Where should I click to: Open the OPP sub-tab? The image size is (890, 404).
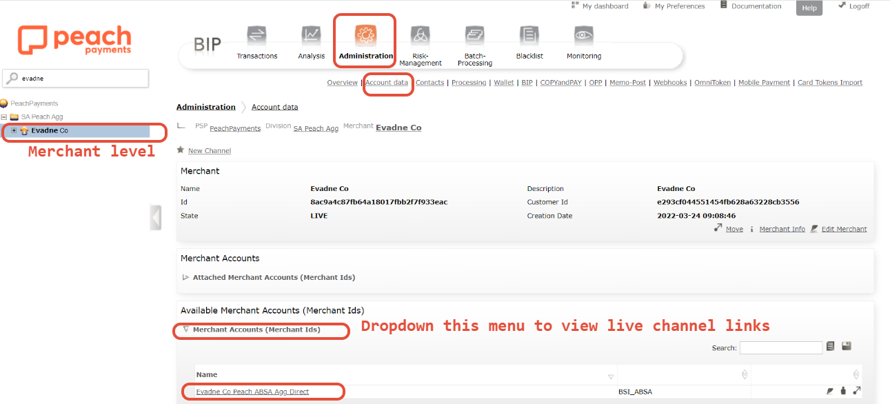596,83
